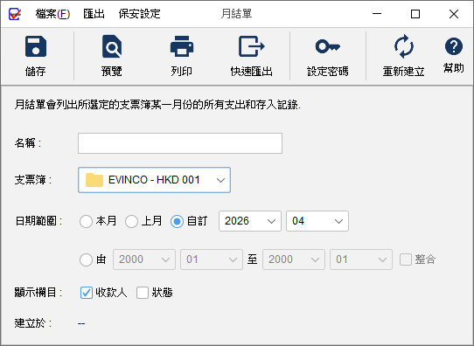This screenshot has width=474, height=346.
Task: Open the 支票簿 EVINCO - HKD 001 dropdown
Action: [154, 180]
